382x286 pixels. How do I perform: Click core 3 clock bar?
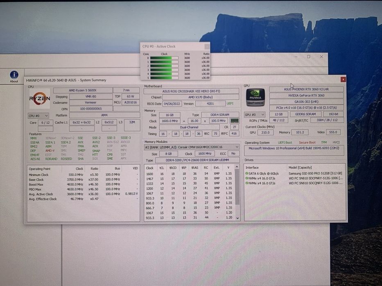click(164, 70)
